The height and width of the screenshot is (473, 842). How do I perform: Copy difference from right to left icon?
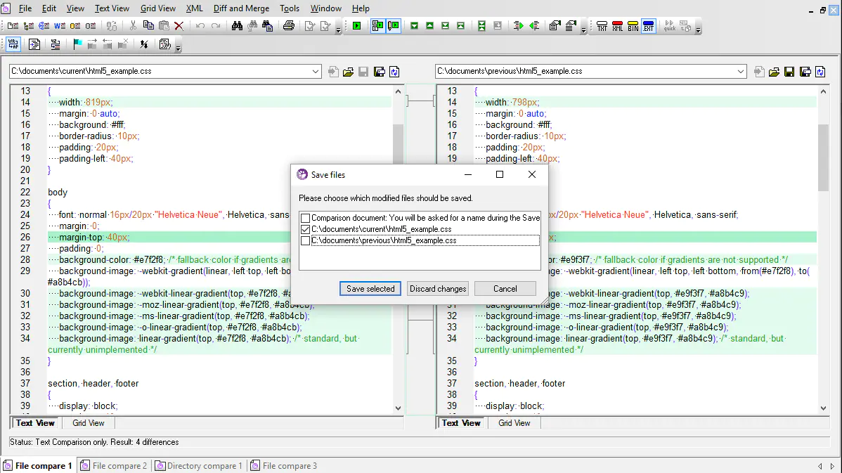click(533, 26)
